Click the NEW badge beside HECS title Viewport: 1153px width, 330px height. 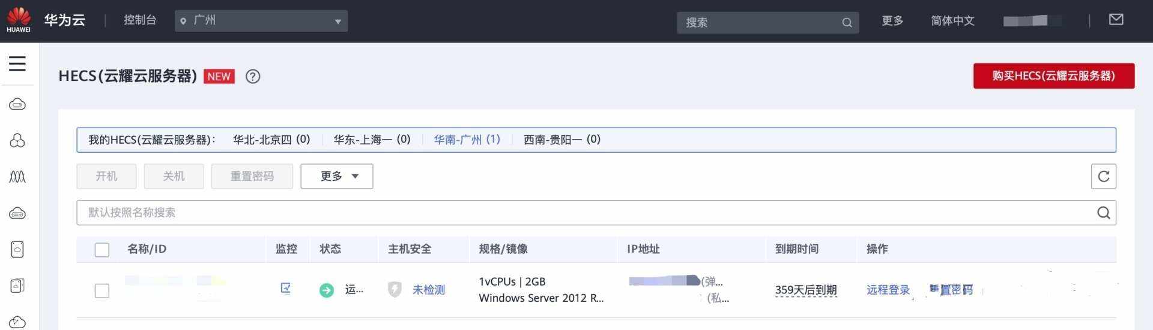click(x=219, y=77)
